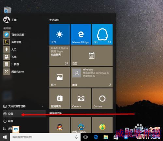Open the Recycle Bin on desktop

(7, 10)
